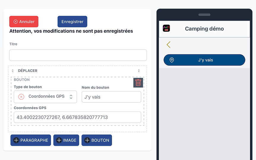Click the Anim Live app logo
Image resolution: width=256 pixels, height=160 pixels.
[166, 28]
